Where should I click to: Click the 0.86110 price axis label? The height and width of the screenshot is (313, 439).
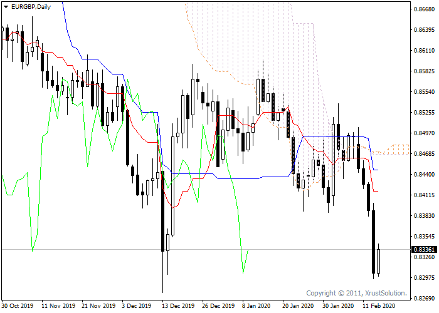coord(425,51)
